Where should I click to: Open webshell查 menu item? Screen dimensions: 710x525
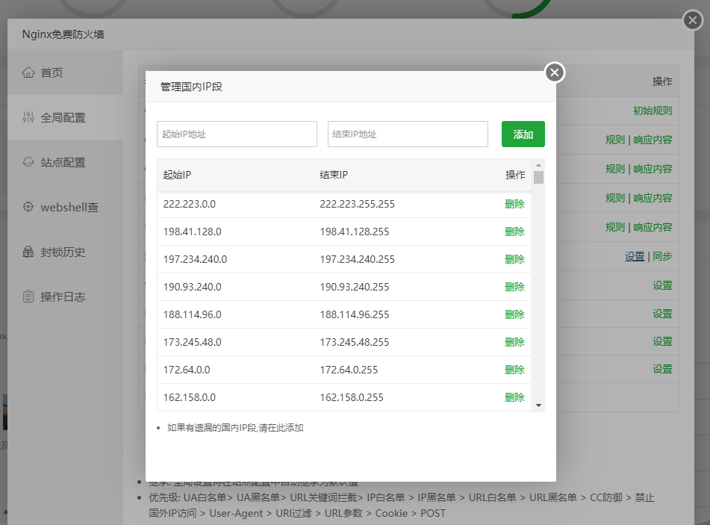tap(65, 207)
